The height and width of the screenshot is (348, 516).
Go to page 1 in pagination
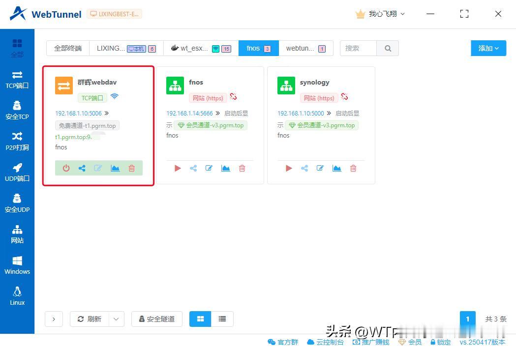[x=468, y=319]
